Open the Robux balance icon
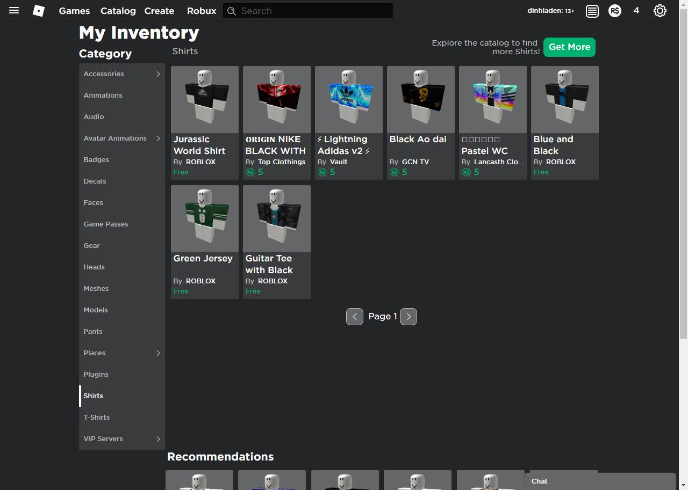This screenshot has width=688, height=490. [x=615, y=11]
